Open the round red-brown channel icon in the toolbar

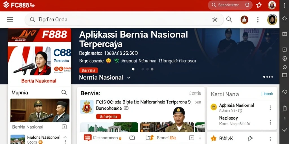click(244, 19)
